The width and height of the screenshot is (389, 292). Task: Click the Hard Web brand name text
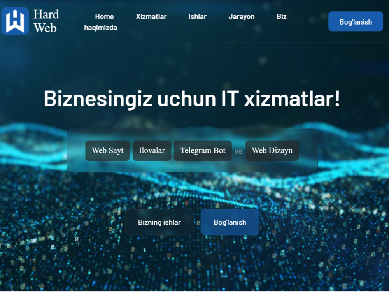click(46, 21)
